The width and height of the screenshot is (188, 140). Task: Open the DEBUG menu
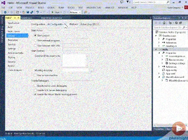(51, 8)
